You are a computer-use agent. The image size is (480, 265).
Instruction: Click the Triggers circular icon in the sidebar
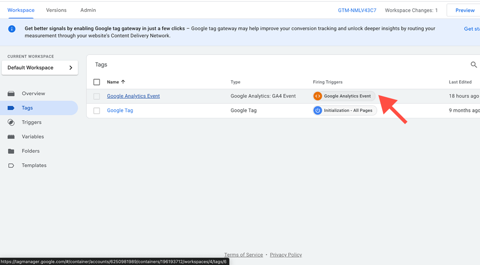click(11, 122)
